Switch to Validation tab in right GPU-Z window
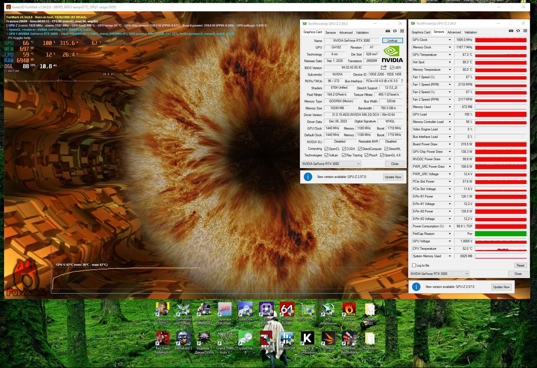 470,32
